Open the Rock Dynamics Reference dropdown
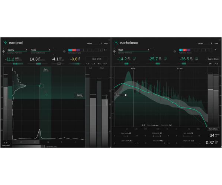Image resolution: width=222 pixels, height=185 pixels. tap(41, 50)
